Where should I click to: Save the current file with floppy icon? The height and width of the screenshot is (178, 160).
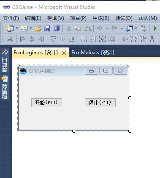point(47,28)
